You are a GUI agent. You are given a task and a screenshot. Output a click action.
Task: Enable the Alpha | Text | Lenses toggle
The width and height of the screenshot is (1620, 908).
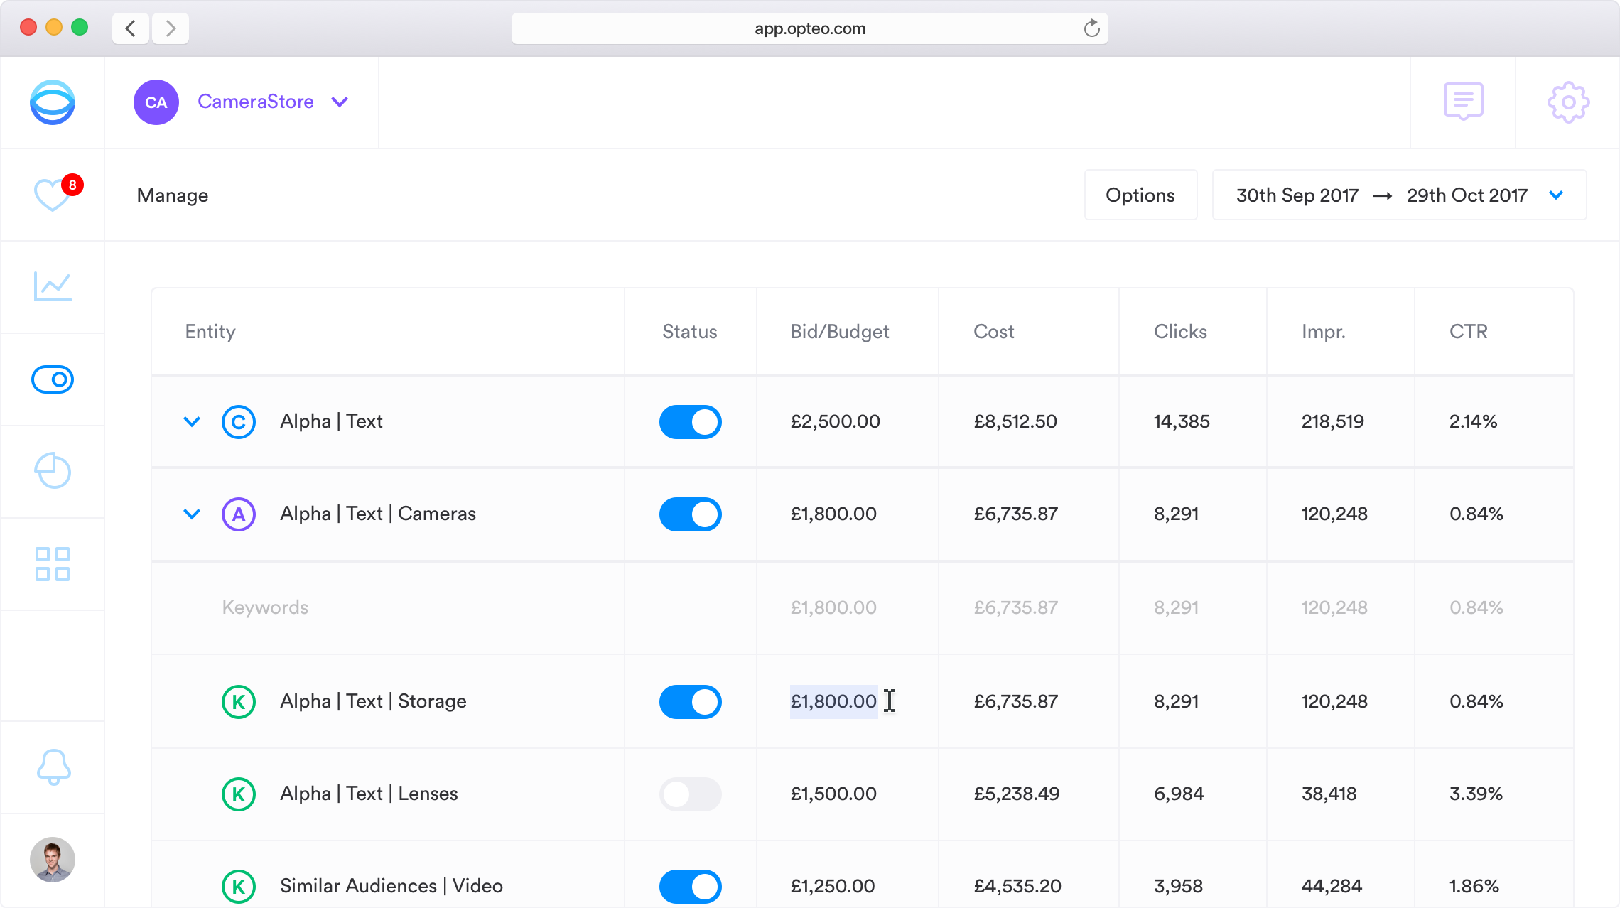pyautogui.click(x=690, y=794)
